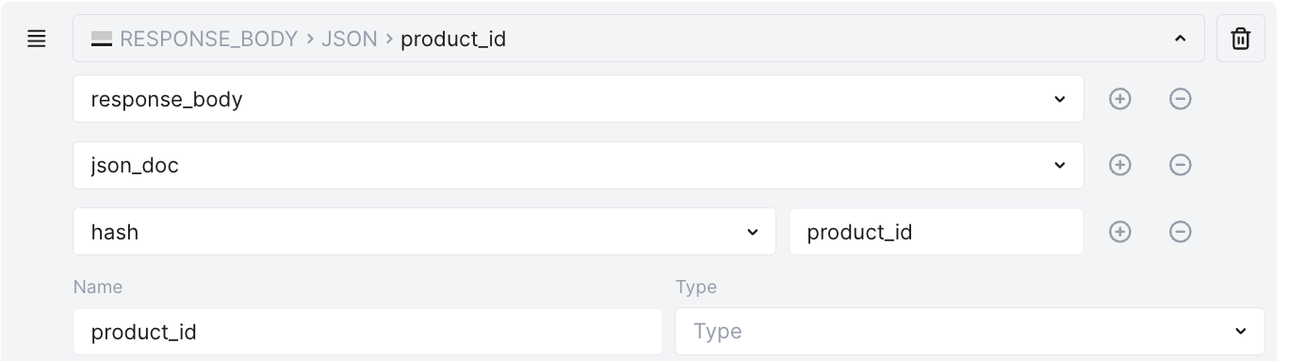This screenshot has width=1289, height=361.
Task: Collapse the RESPONSE_BODY > JSON > product_id header
Action: pyautogui.click(x=638, y=39)
